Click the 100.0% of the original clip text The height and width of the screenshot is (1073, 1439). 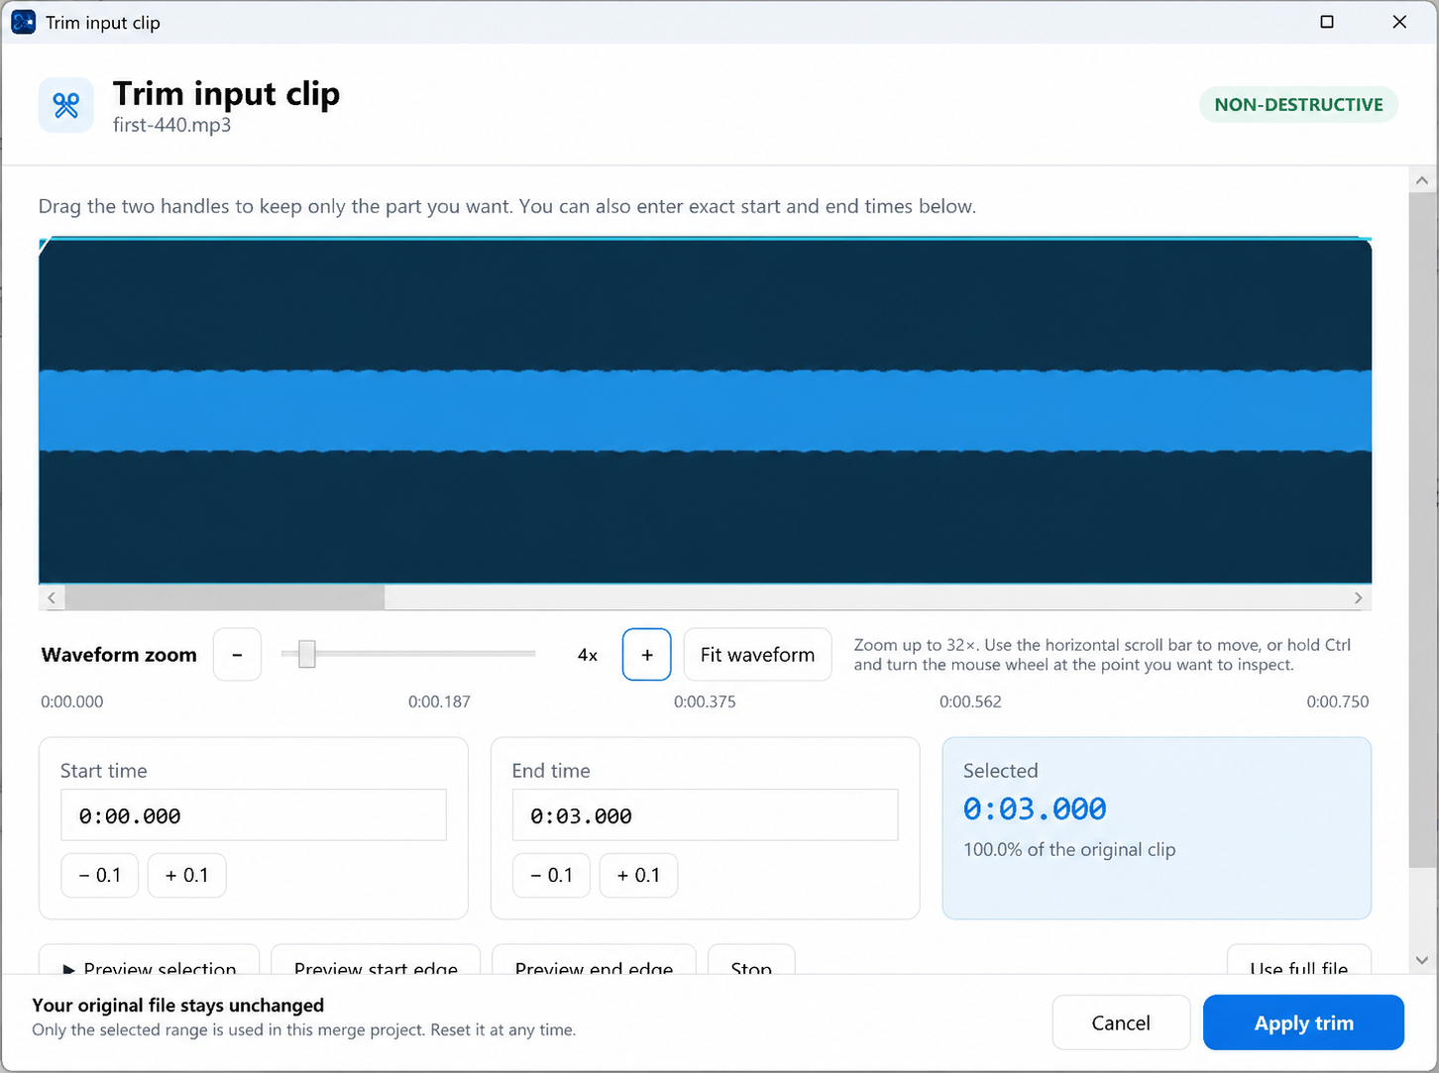point(1069,850)
